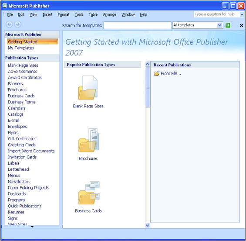The width and height of the screenshot is (246, 241).
Task: Open the Blank Page Sizes folder icon
Action: (88, 88)
